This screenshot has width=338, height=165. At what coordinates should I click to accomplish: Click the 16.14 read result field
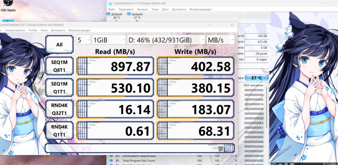click(x=115, y=109)
